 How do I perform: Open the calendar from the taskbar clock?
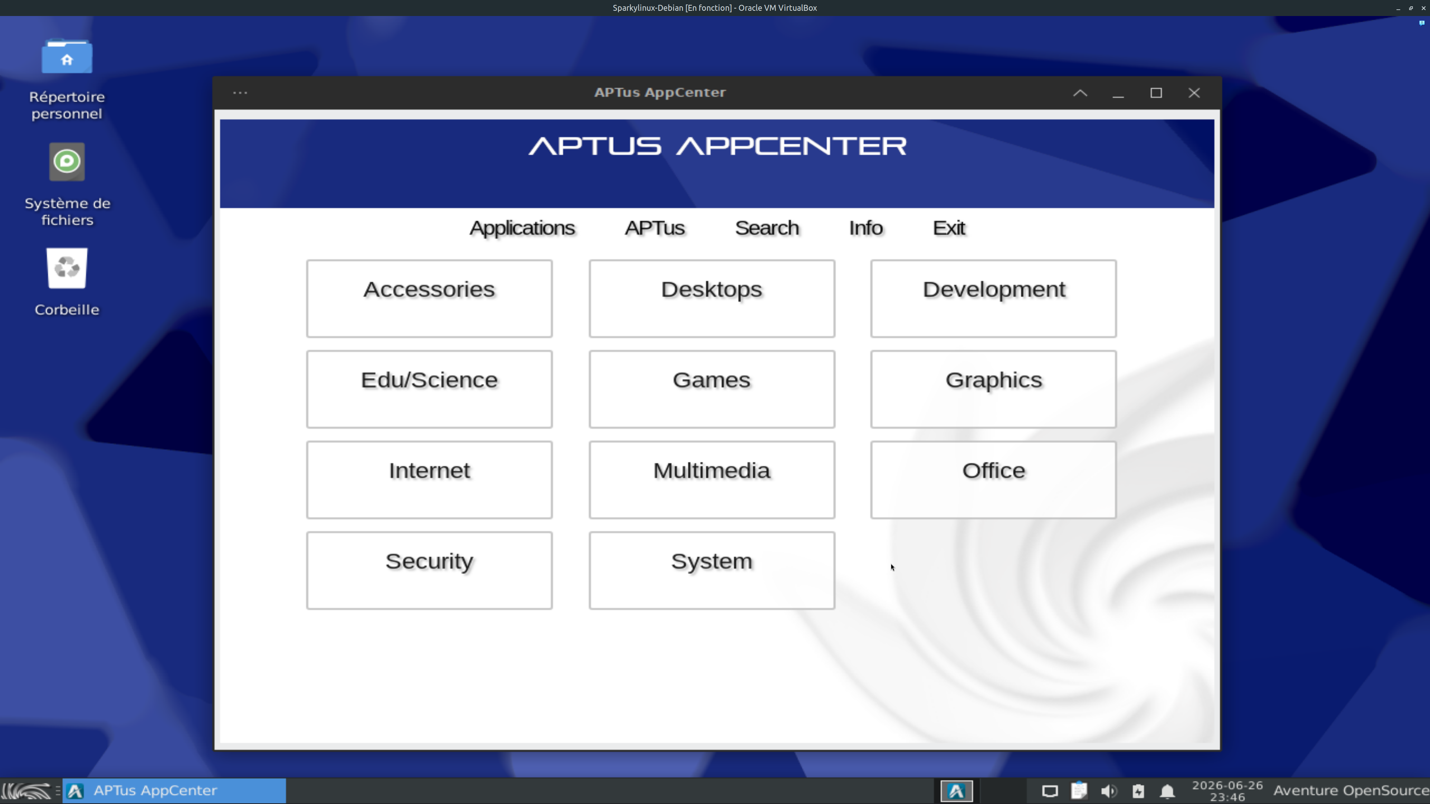pyautogui.click(x=1227, y=791)
